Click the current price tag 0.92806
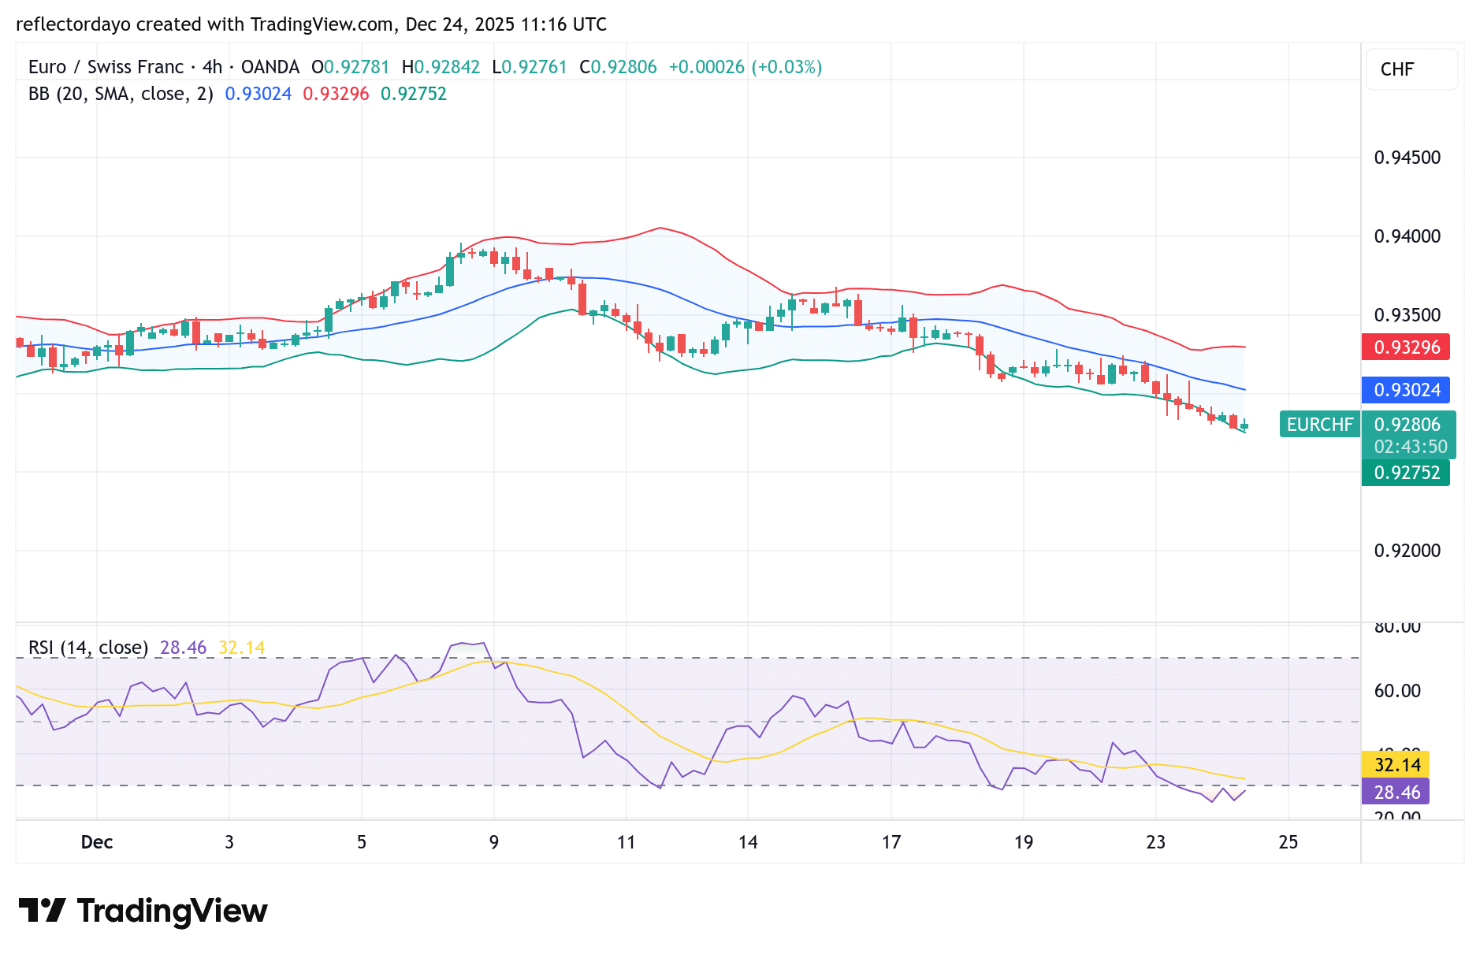 coord(1407,423)
